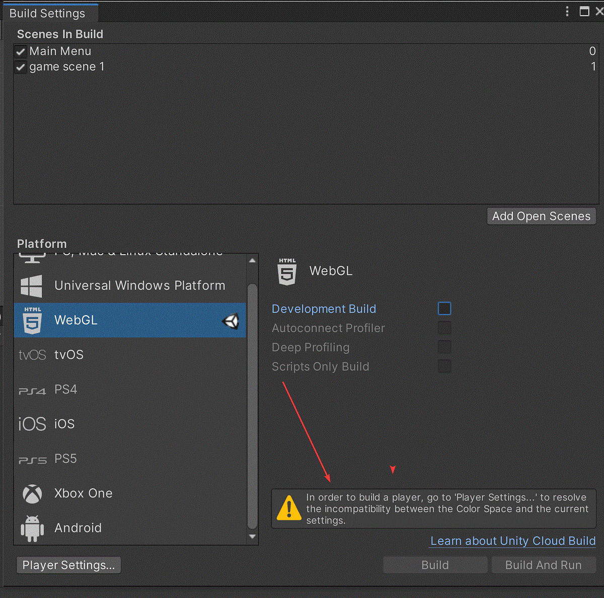Image resolution: width=604 pixels, height=598 pixels.
Task: Uncheck the game scene 1 checkbox
Action: (x=21, y=67)
